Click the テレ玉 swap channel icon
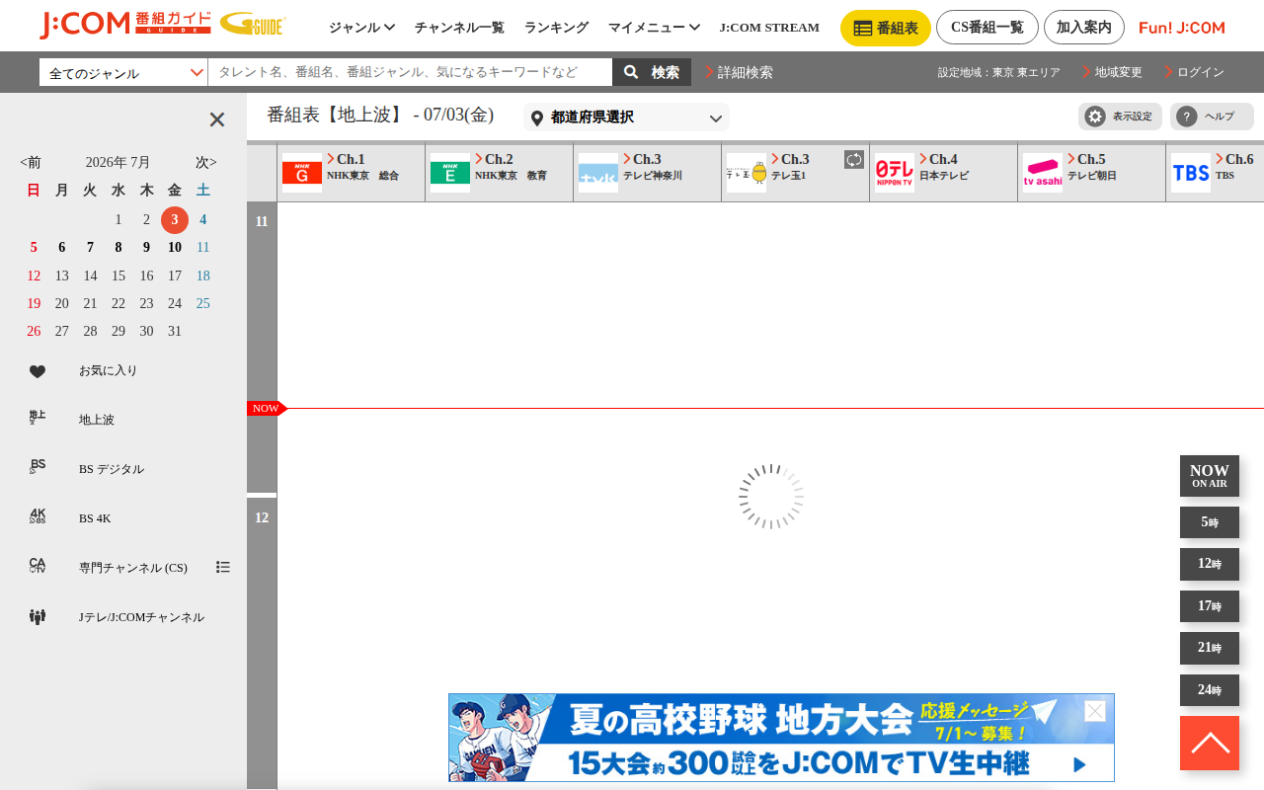Screen dimensions: 1264x790 coord(854,159)
